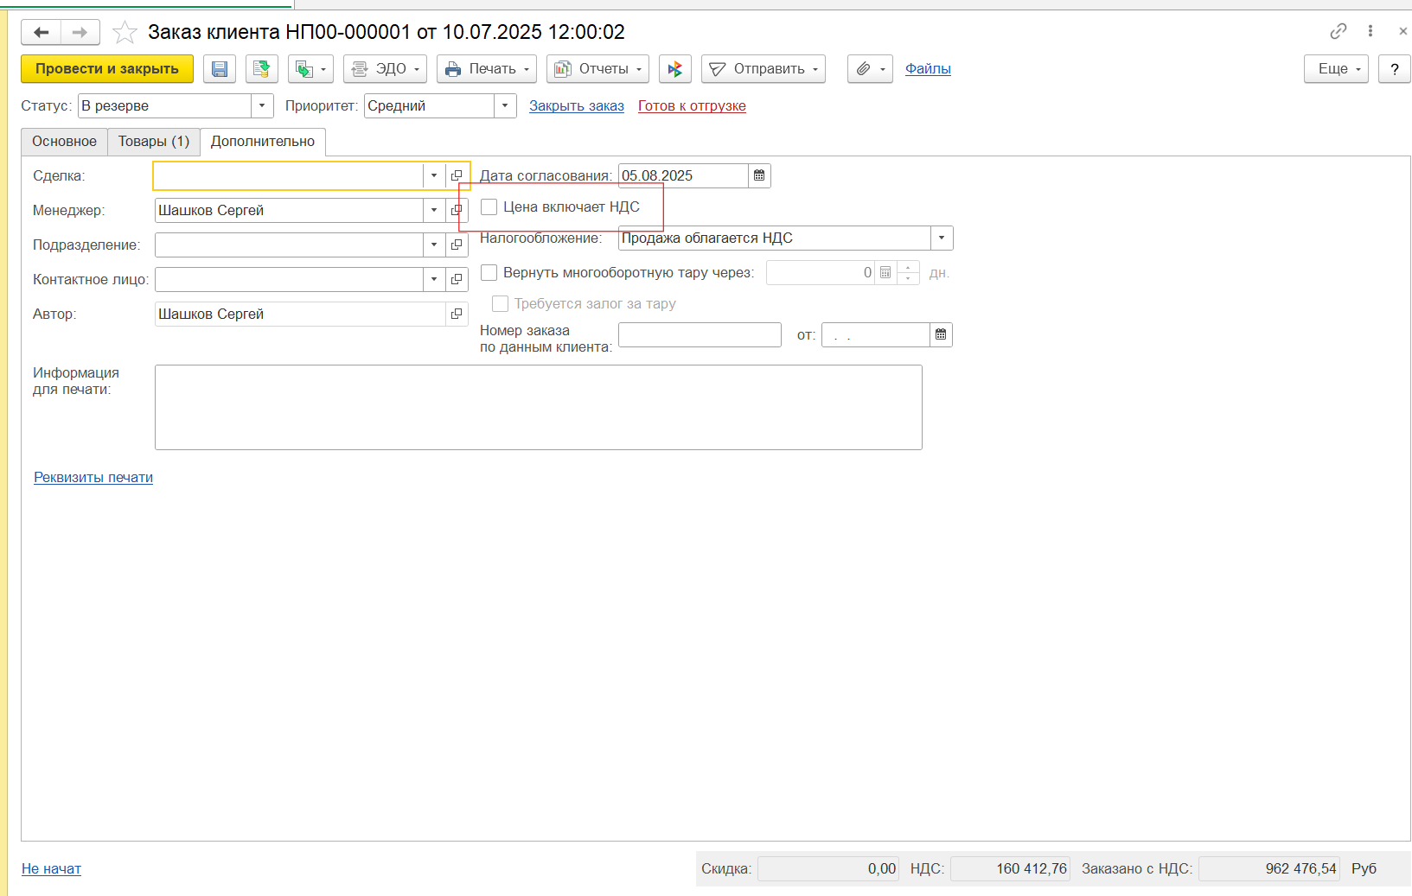
Task: Click the post document icon
Action: pos(261,69)
